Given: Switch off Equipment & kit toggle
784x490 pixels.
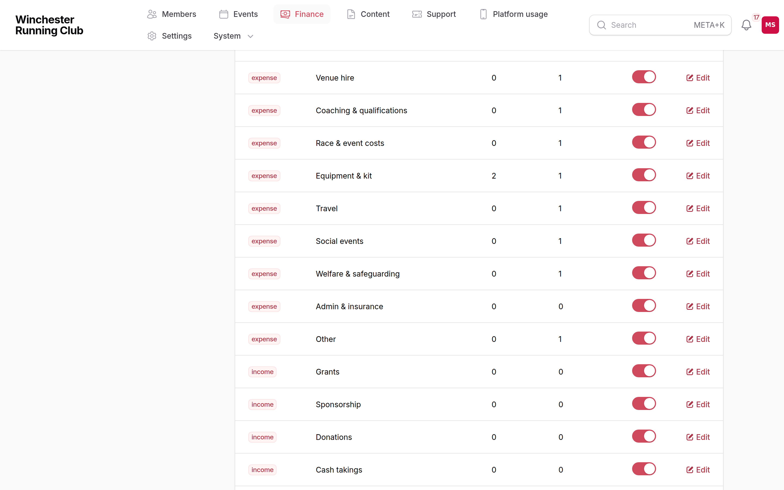Looking at the screenshot, I should point(644,175).
